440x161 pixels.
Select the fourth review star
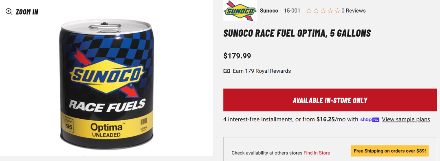(330, 11)
